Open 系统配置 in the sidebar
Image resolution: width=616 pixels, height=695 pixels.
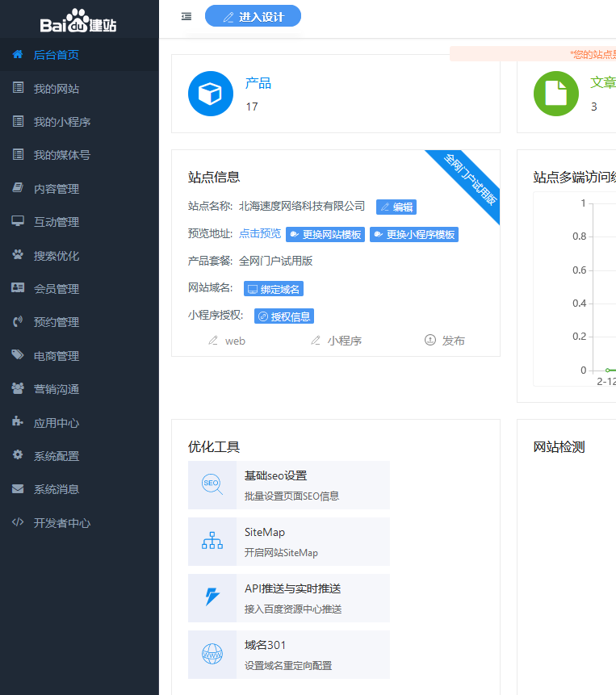coord(57,456)
